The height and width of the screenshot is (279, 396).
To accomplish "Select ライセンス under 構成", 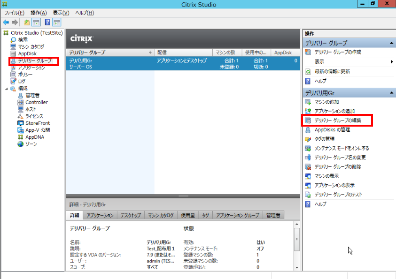I will coord(34,116).
